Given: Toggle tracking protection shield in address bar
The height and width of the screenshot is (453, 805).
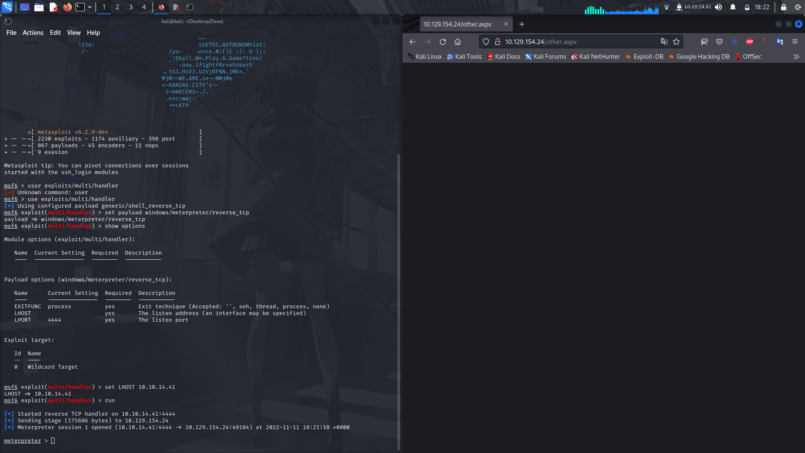Looking at the screenshot, I should [486, 42].
